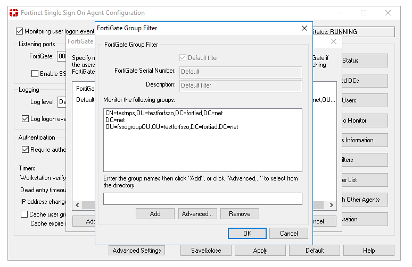Screen dimensions: 412x267
Task: Close the FortiGate Group Filter dialog
Action: [x=304, y=28]
